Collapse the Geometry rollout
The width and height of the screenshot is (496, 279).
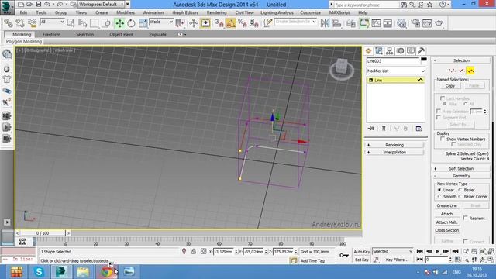tap(461, 176)
